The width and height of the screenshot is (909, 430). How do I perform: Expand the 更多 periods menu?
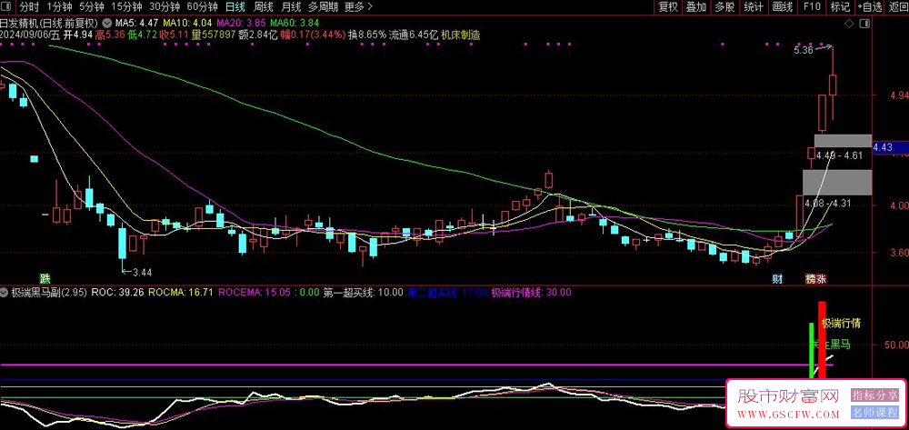click(358, 7)
